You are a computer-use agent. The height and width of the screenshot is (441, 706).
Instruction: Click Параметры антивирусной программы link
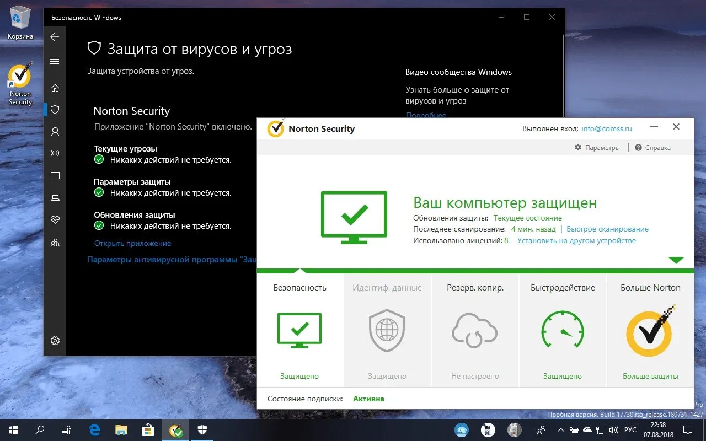point(173,260)
